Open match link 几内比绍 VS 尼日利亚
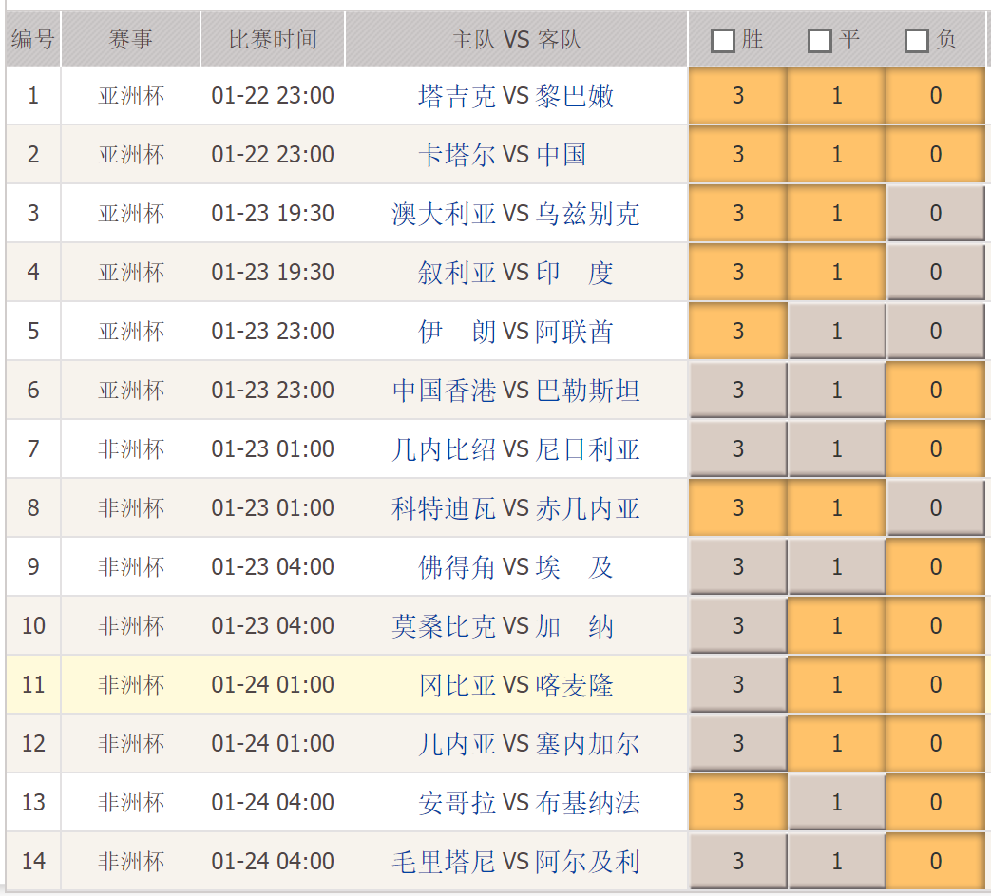991x896 pixels. point(516,448)
